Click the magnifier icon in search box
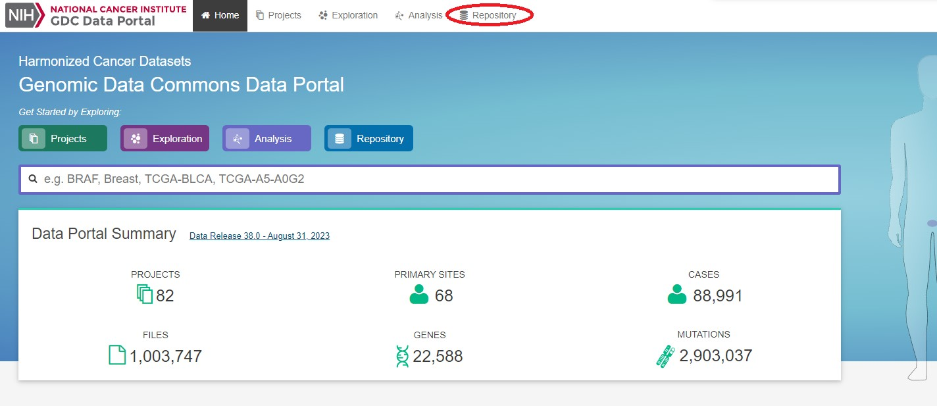 pyautogui.click(x=32, y=178)
